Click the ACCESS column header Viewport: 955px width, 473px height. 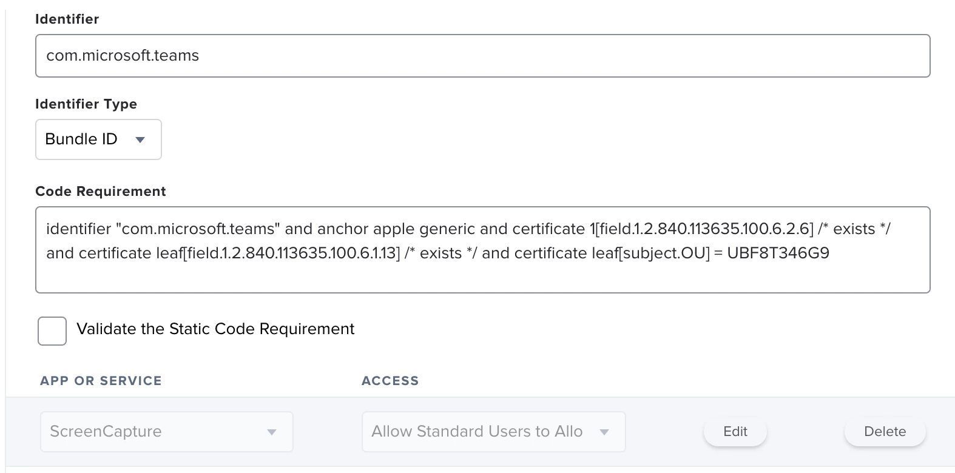[x=390, y=381]
